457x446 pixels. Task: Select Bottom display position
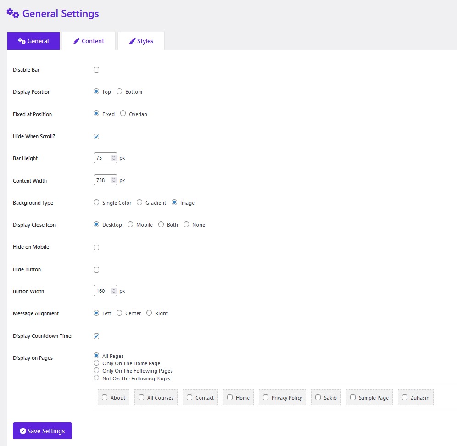click(x=119, y=91)
